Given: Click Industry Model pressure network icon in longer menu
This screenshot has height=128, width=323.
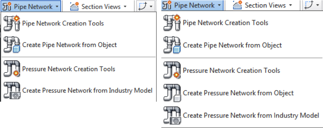Looking at the screenshot, I should (172, 115).
